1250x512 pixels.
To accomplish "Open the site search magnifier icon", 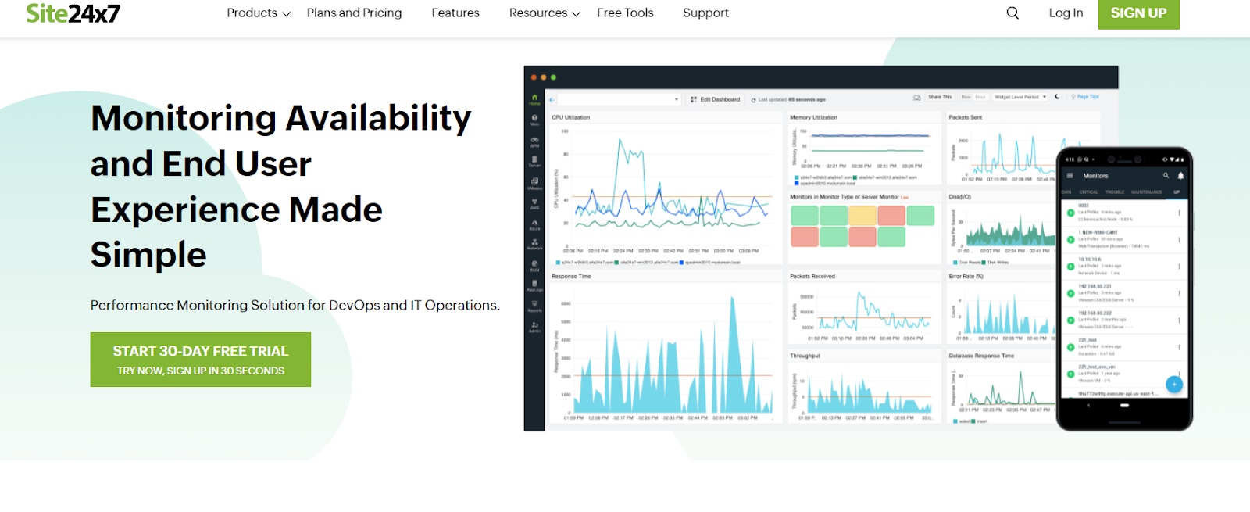I will pos(1012,13).
